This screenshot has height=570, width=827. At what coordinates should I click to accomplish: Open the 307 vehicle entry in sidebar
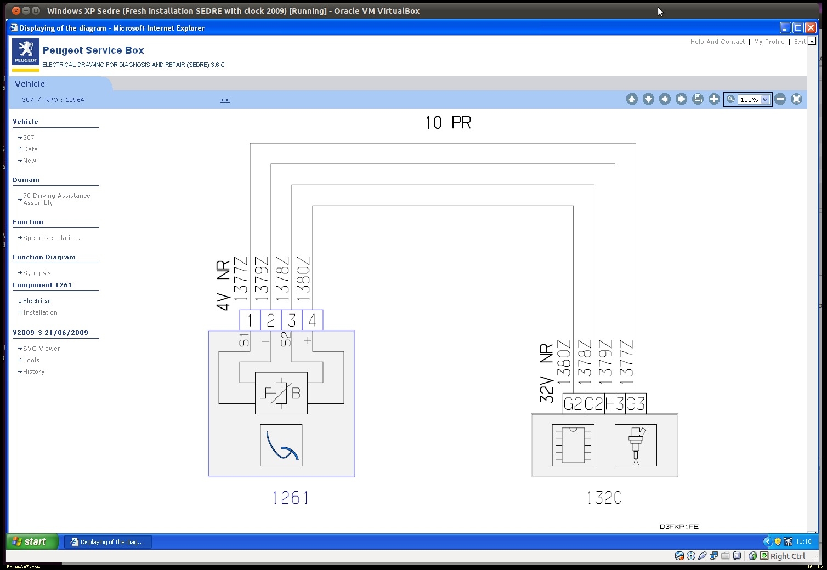pyautogui.click(x=29, y=138)
